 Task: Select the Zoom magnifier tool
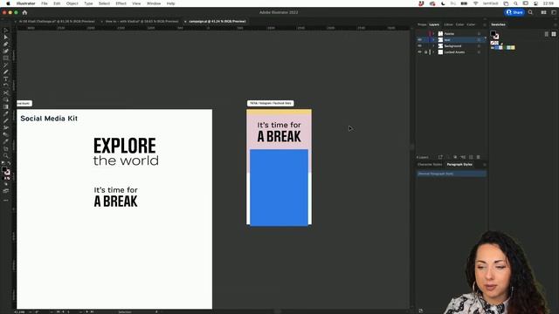(x=6, y=155)
